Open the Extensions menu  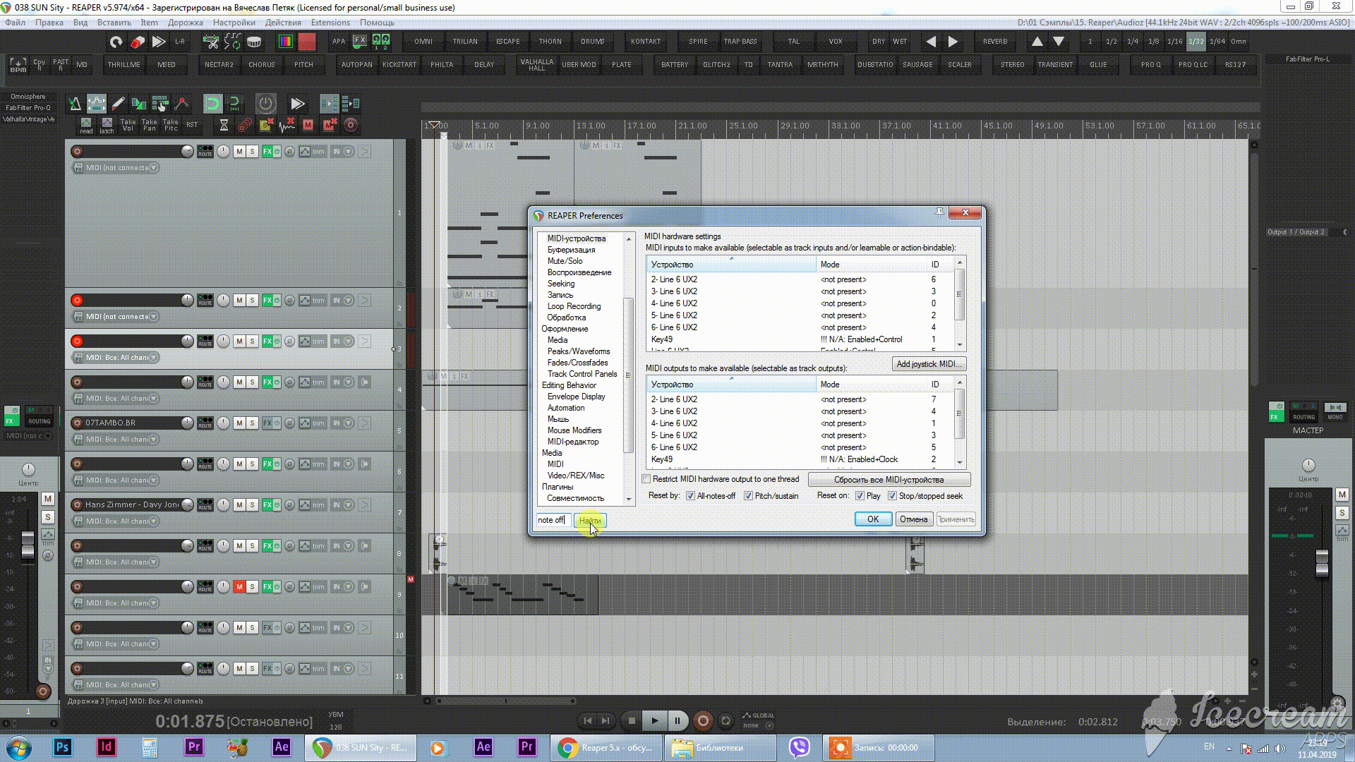pos(330,23)
